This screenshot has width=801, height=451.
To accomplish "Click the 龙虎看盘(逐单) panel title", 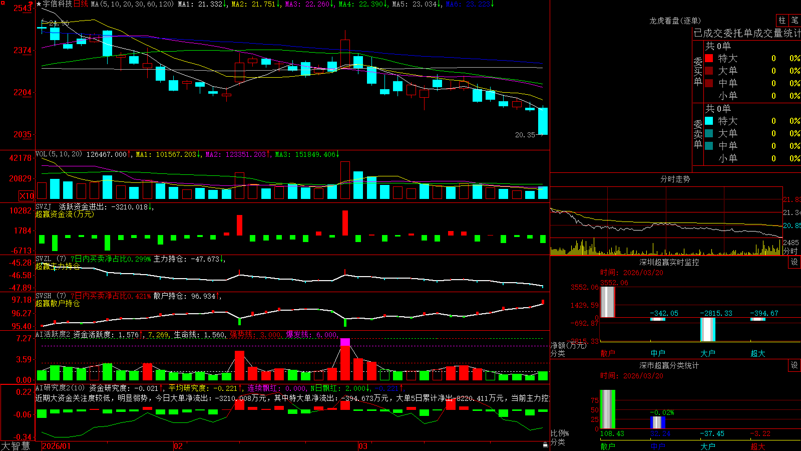I will coord(675,21).
